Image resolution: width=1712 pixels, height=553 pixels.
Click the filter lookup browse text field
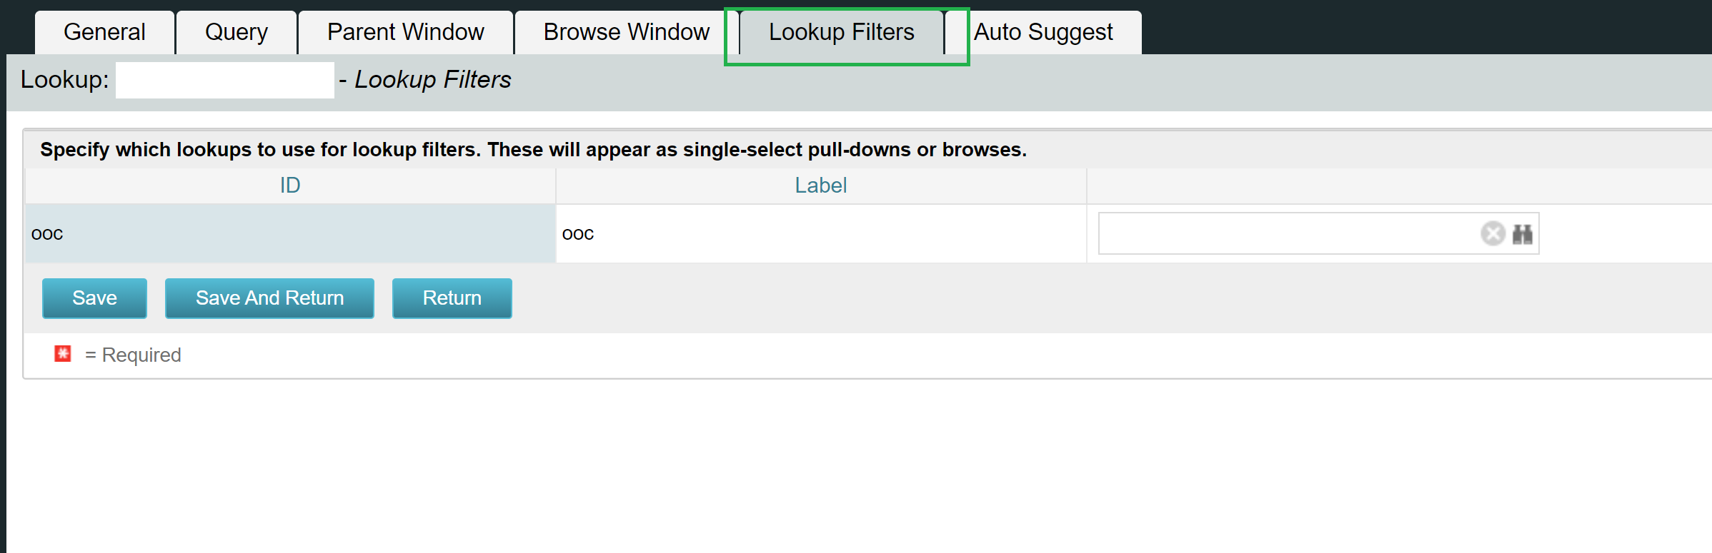tap(1286, 234)
